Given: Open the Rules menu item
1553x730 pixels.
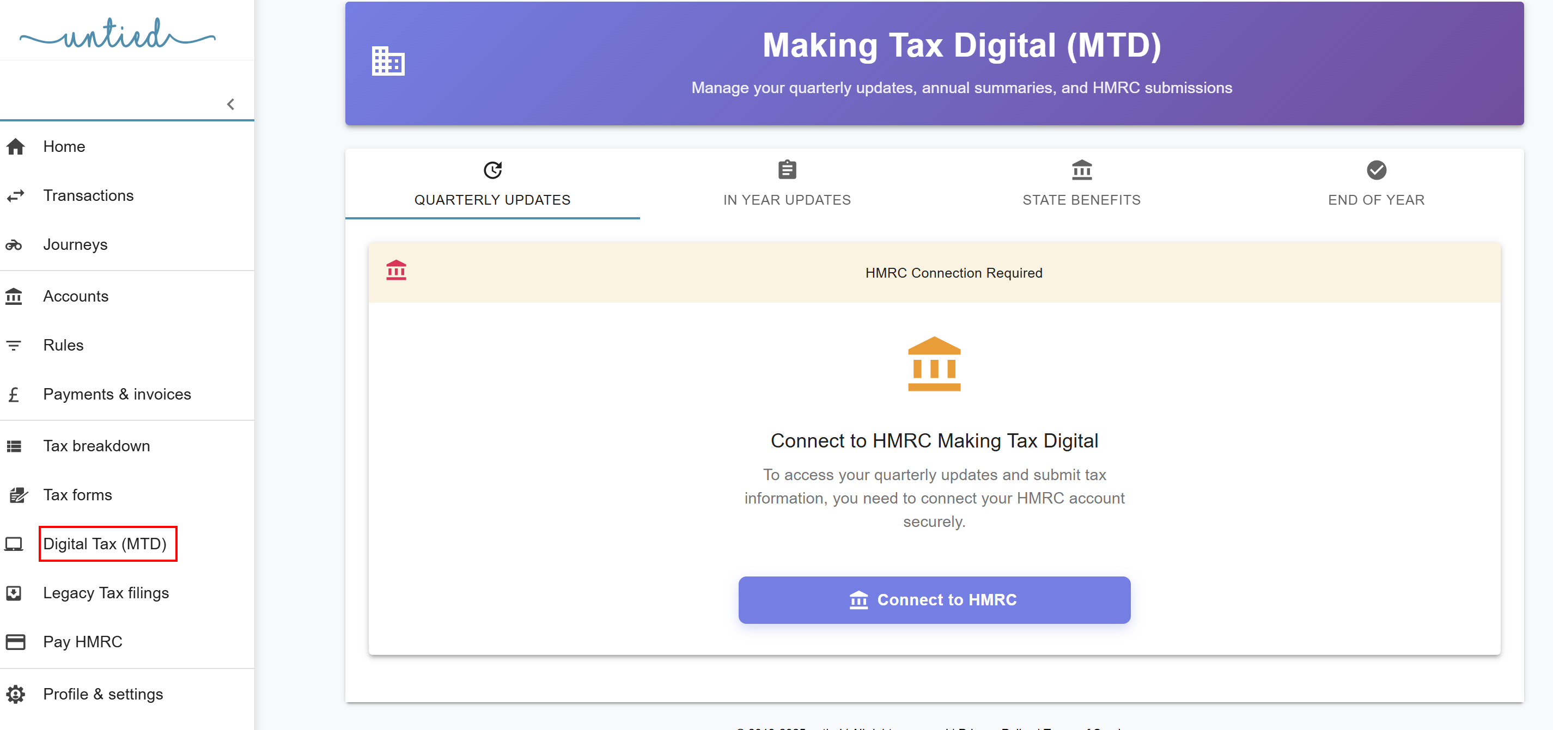Looking at the screenshot, I should click(127, 345).
